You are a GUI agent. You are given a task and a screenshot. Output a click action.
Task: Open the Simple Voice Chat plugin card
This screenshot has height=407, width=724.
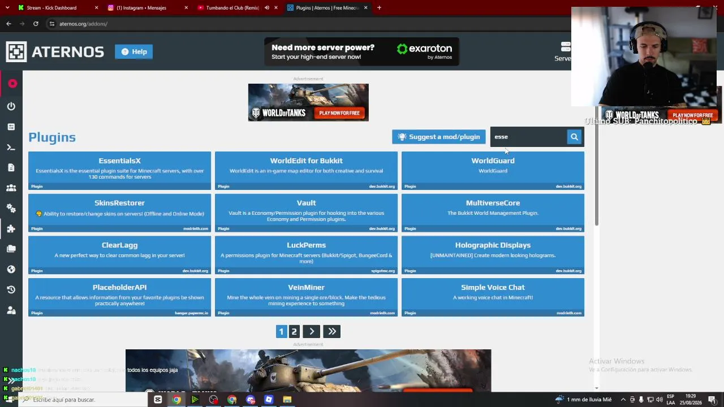tap(493, 297)
